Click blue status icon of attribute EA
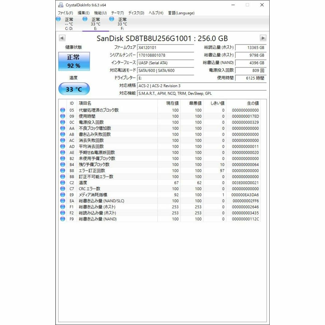The image size is (325, 325). pos(63,201)
